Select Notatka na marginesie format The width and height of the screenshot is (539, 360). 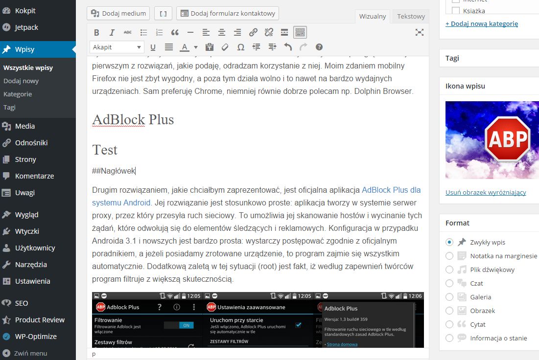click(x=449, y=256)
